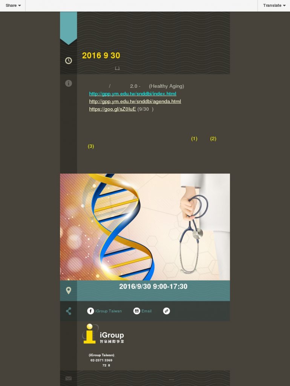
Task: Open the snddbi agenda.html link
Action: coord(135,101)
